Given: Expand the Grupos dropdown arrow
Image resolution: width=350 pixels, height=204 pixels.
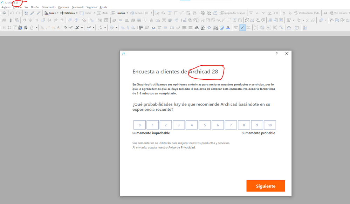Looking at the screenshot, I should [127, 13].
